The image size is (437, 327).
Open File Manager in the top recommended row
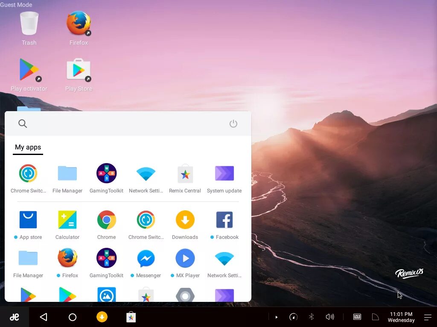67,178
